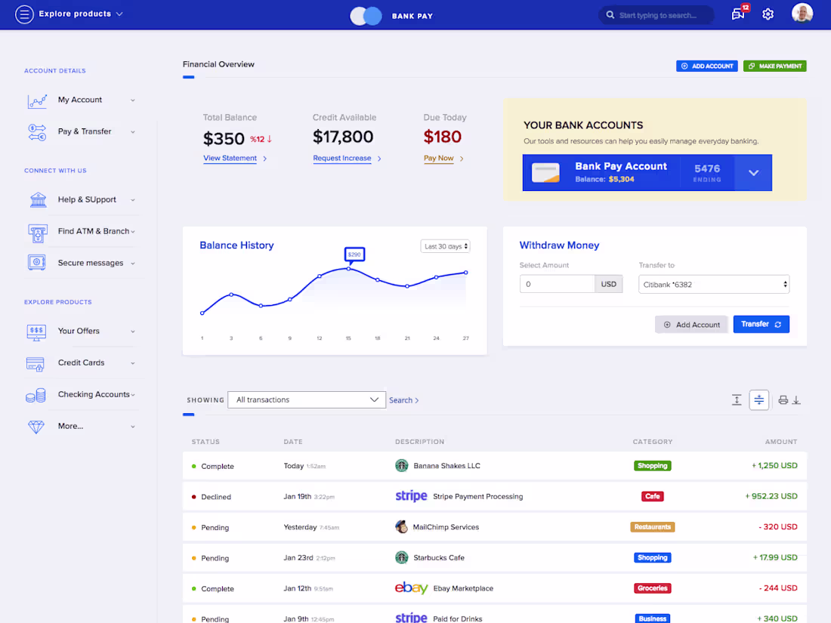Select the Secure Messages icon
Screen dimensions: 831x623
click(38, 263)
